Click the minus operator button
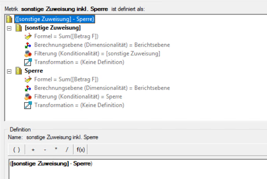 [44, 150]
